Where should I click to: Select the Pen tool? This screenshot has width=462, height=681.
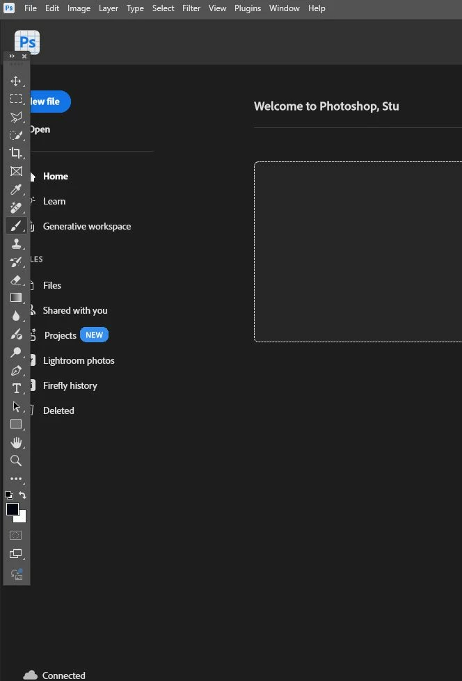(16, 371)
